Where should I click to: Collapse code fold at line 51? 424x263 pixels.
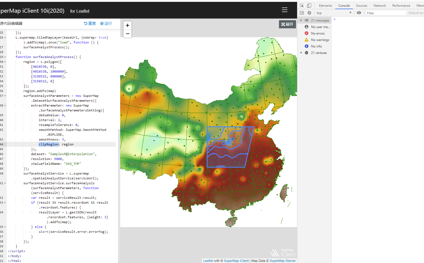click(x=5, y=183)
